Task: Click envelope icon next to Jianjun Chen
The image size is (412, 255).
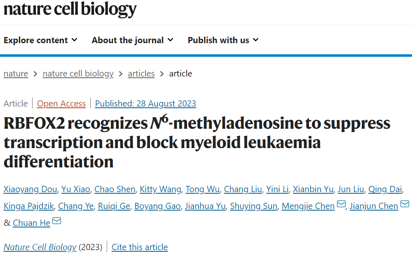Action: (x=405, y=204)
